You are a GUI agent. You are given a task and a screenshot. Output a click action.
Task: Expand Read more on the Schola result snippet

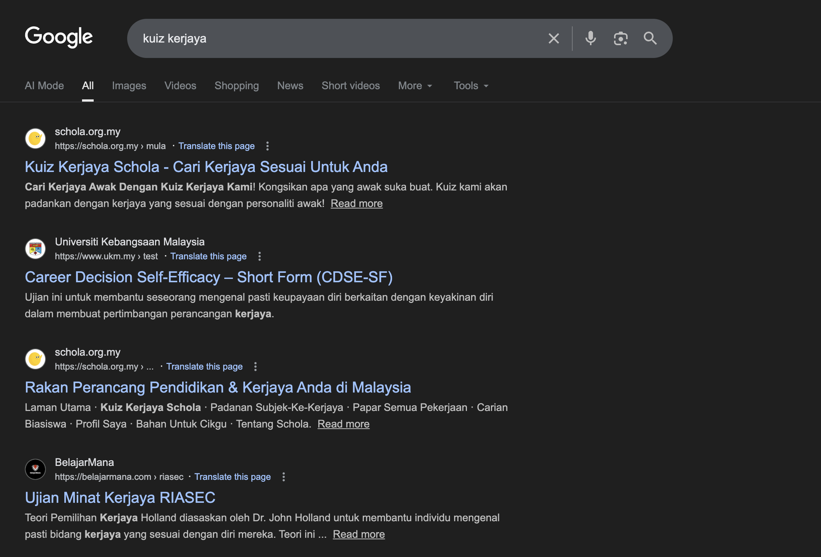356,203
